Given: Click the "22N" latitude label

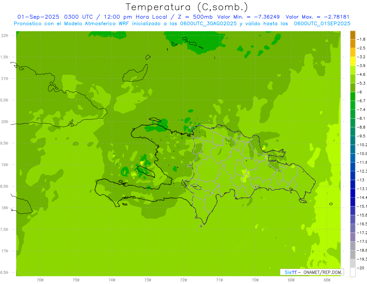Looking at the screenshot, I should point(4,36).
